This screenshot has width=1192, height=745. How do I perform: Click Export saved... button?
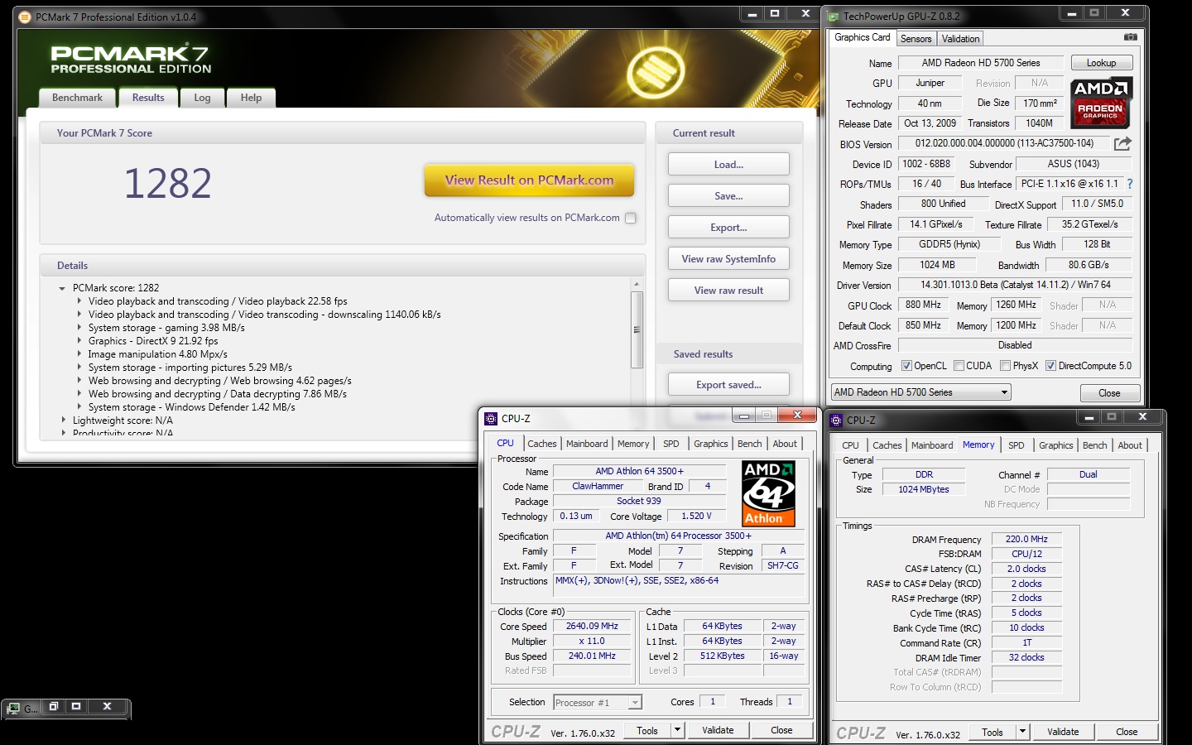(728, 385)
